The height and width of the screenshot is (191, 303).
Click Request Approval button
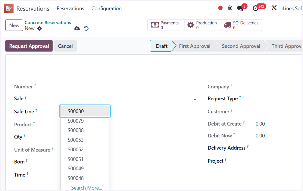[x=29, y=46]
